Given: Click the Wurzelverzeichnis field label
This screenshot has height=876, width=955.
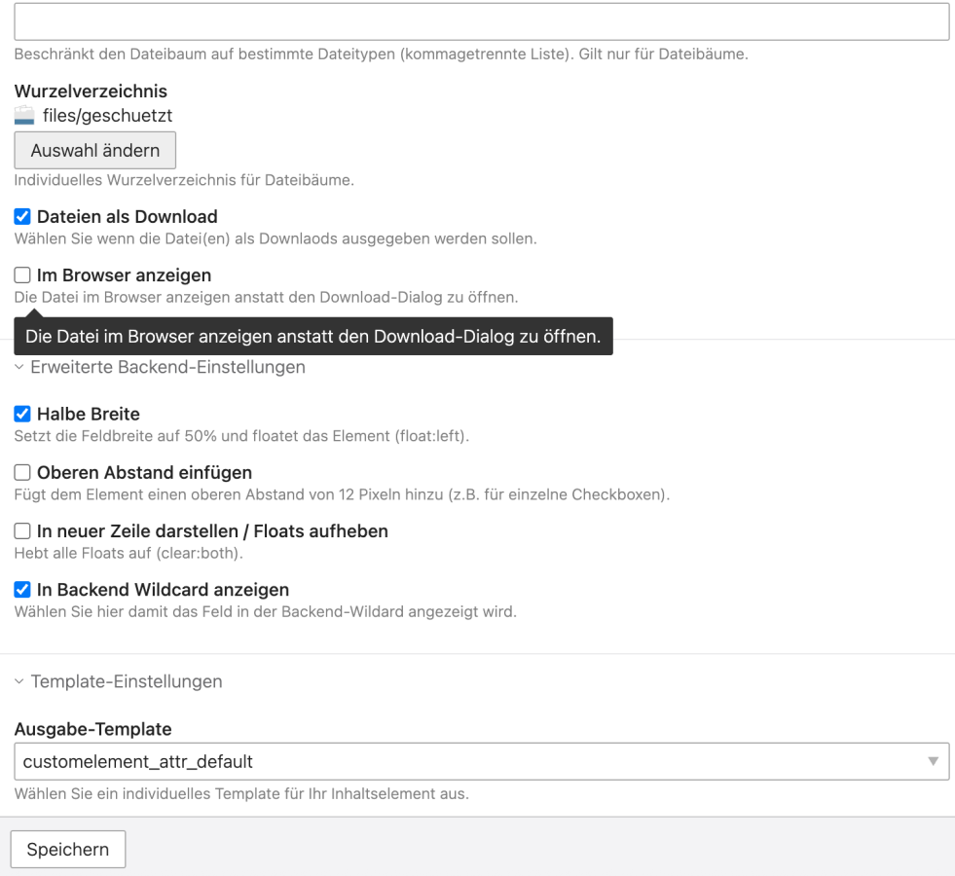Looking at the screenshot, I should (x=91, y=91).
